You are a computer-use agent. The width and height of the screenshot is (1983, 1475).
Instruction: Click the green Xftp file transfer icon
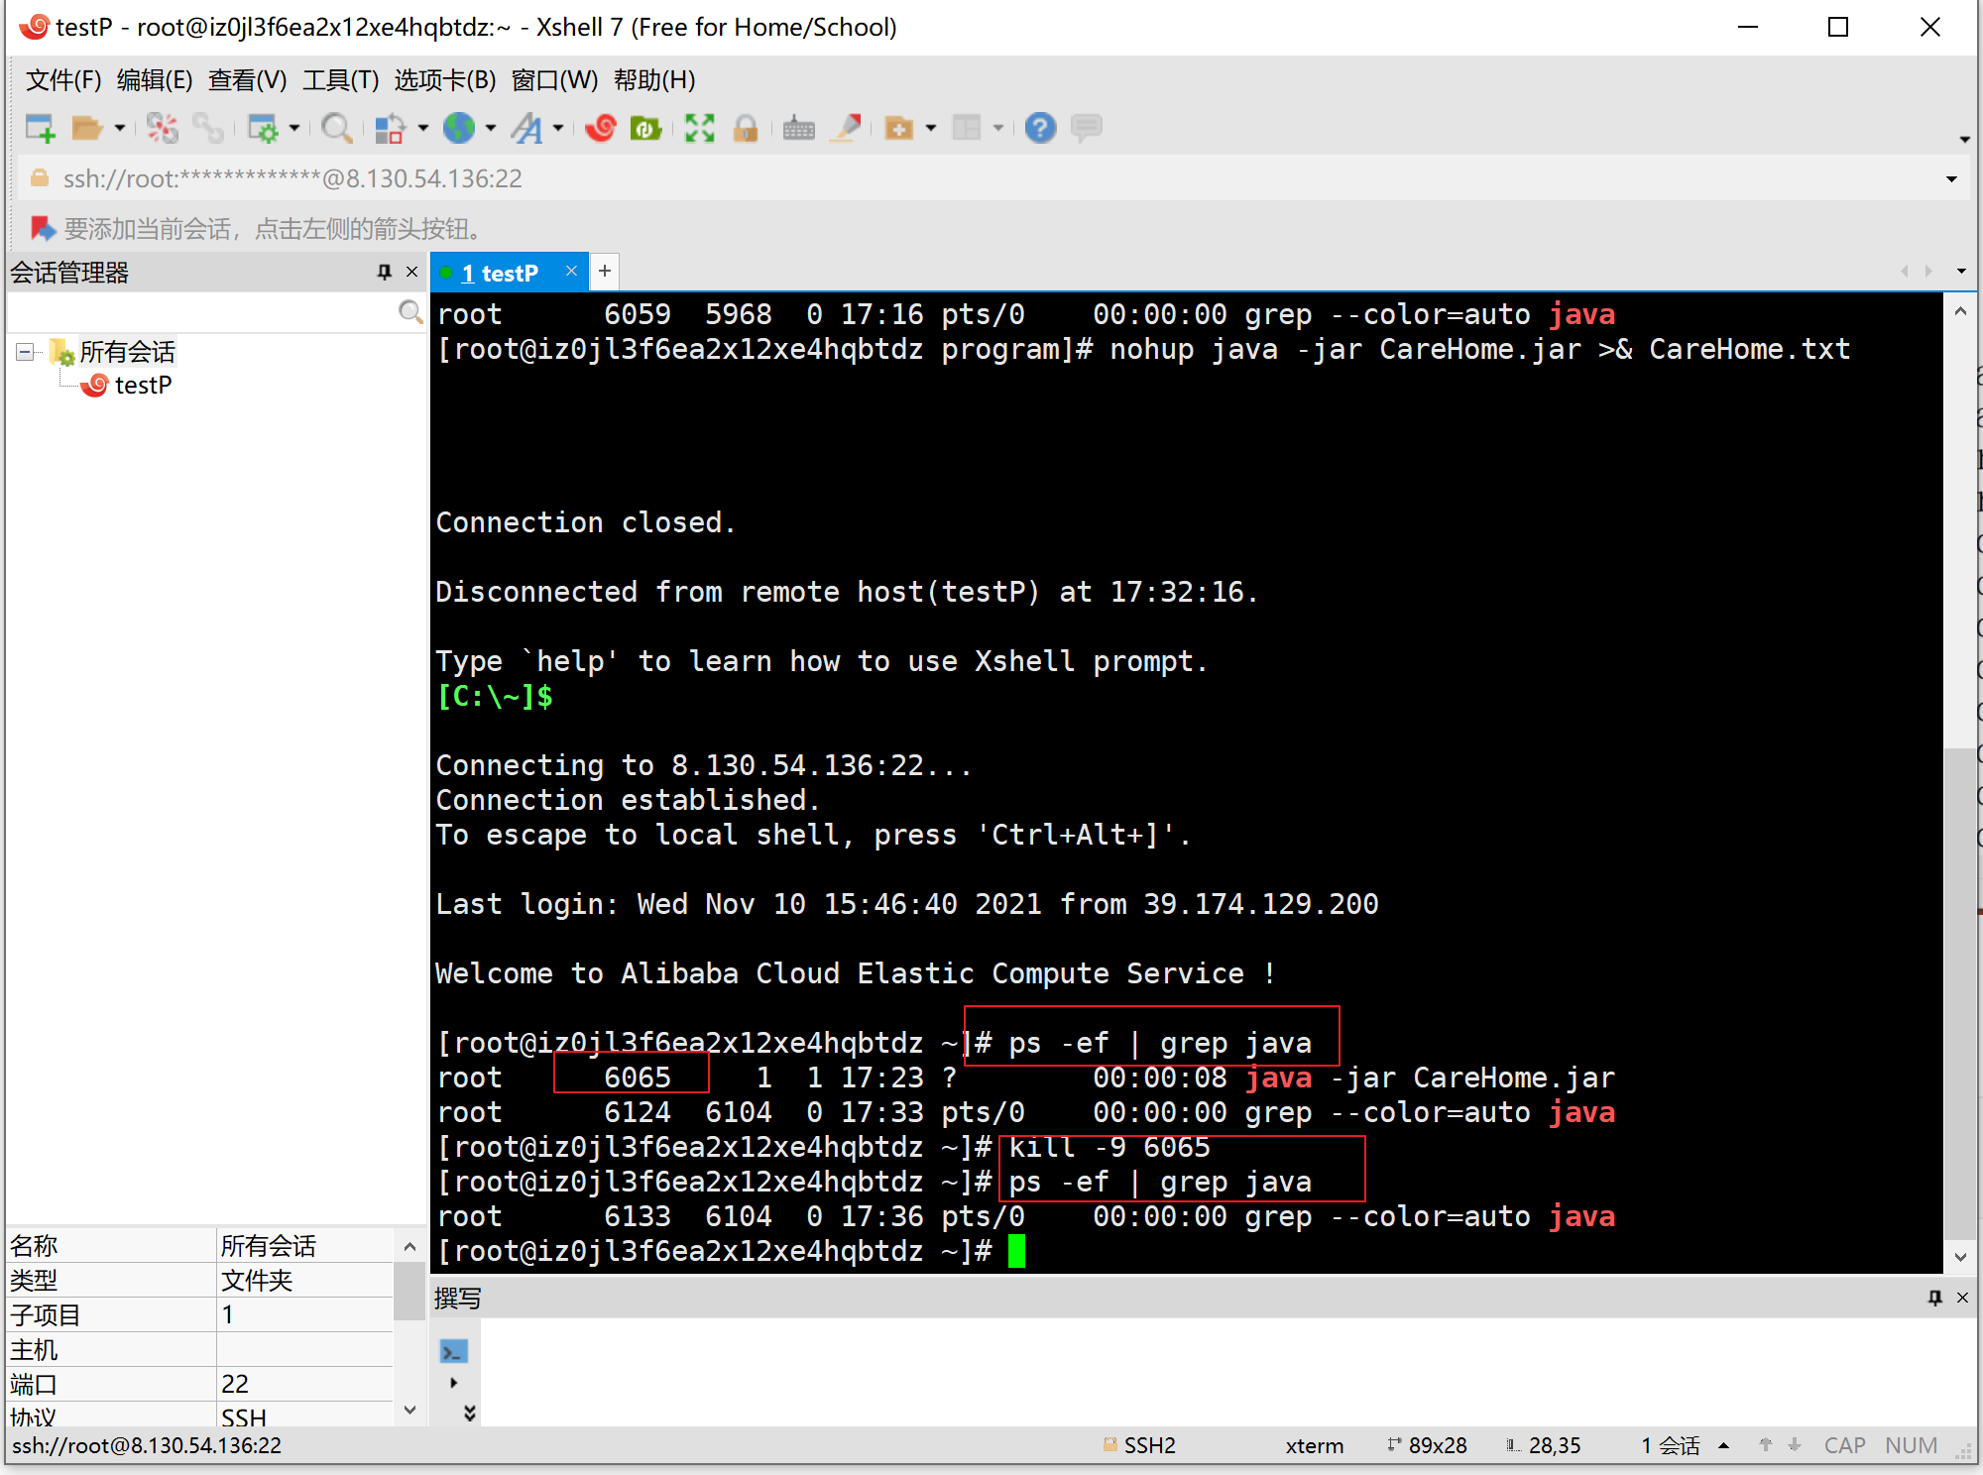[x=645, y=128]
